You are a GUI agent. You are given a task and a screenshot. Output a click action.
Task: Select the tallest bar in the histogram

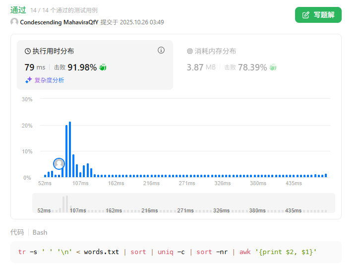pos(70,149)
